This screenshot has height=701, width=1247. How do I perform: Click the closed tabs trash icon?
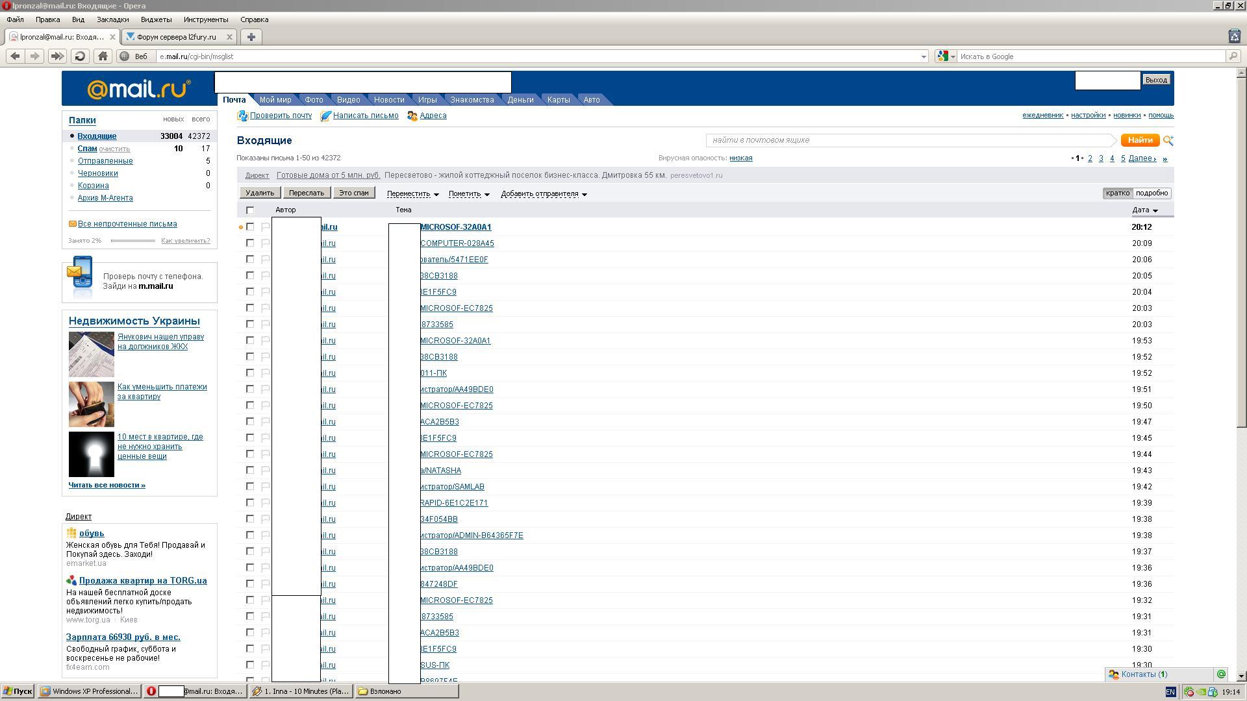[1234, 36]
